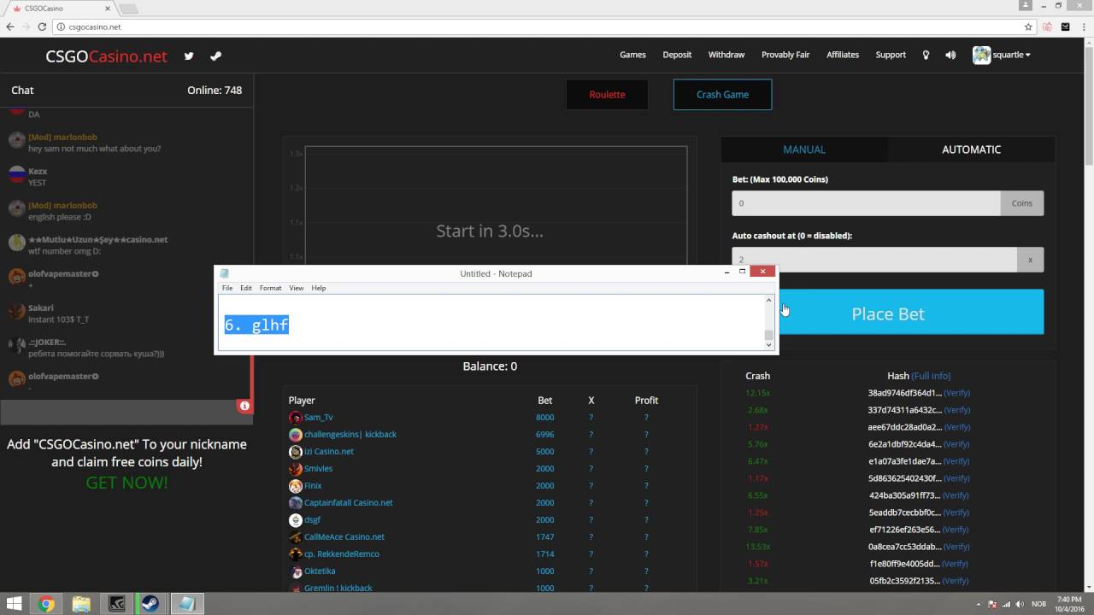Switch to the Roulette game
This screenshot has height=615, width=1094.
pyautogui.click(x=607, y=95)
